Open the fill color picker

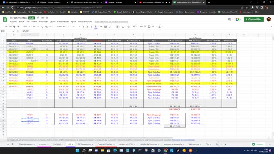coord(101,27)
